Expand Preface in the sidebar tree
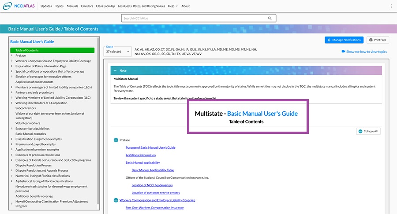397x214 pixels. click(x=11, y=55)
